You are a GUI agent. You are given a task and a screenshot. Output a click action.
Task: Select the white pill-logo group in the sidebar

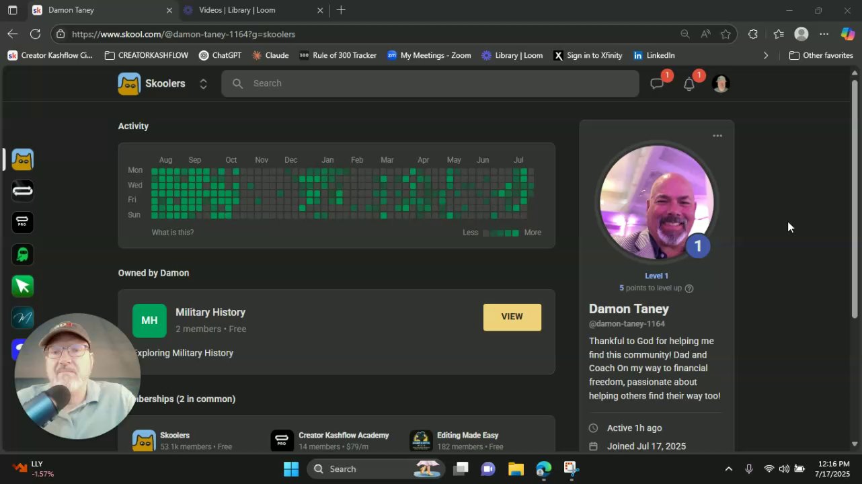pyautogui.click(x=22, y=191)
